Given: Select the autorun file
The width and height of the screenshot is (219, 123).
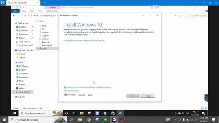Looking at the screenshot, I should point(45,39).
